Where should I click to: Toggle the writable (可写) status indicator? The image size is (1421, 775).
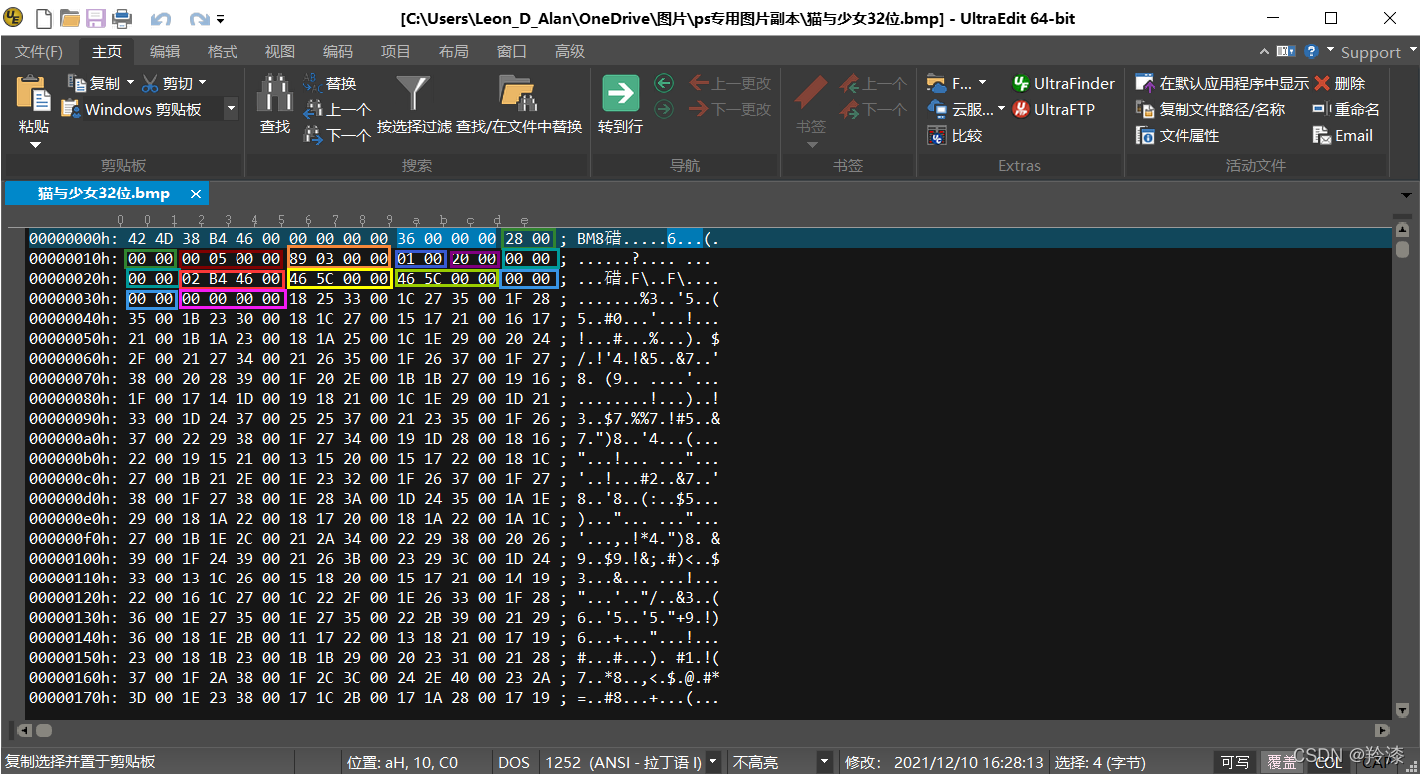click(x=1235, y=762)
